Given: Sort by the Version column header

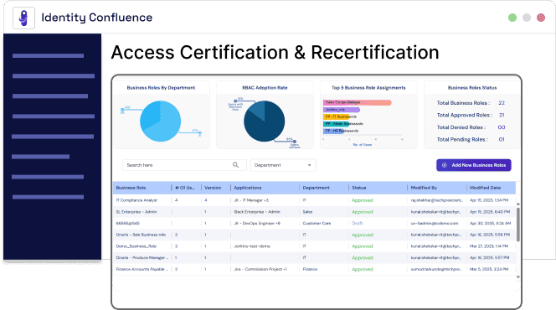Looking at the screenshot, I should (x=213, y=188).
